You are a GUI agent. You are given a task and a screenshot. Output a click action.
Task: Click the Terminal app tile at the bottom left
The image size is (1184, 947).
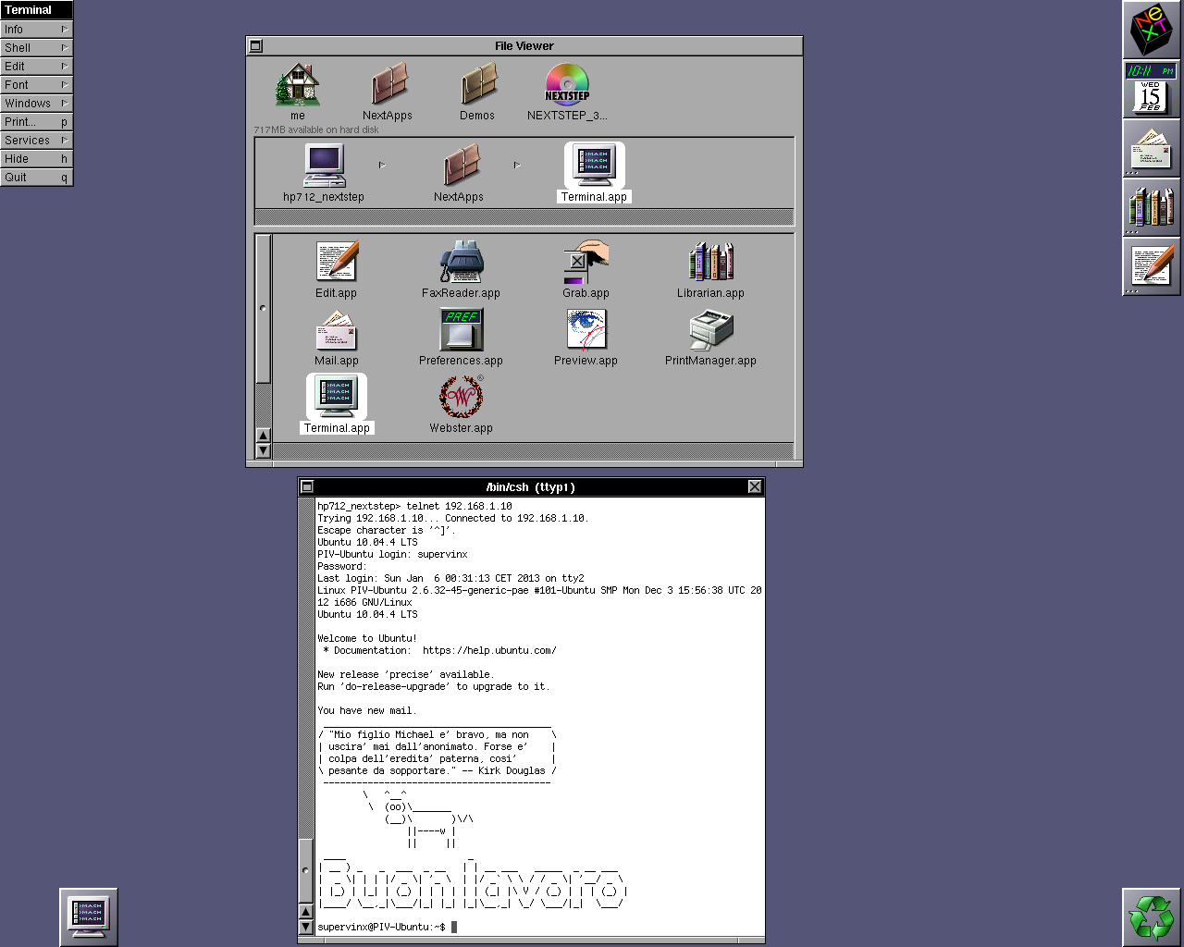click(x=89, y=917)
